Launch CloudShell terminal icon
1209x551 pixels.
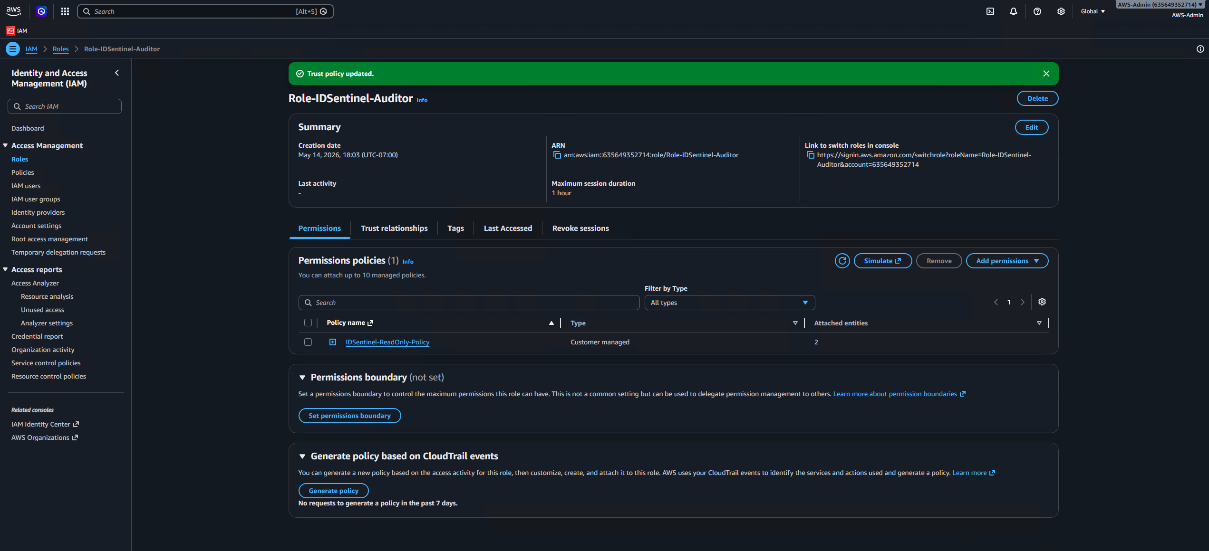(990, 11)
